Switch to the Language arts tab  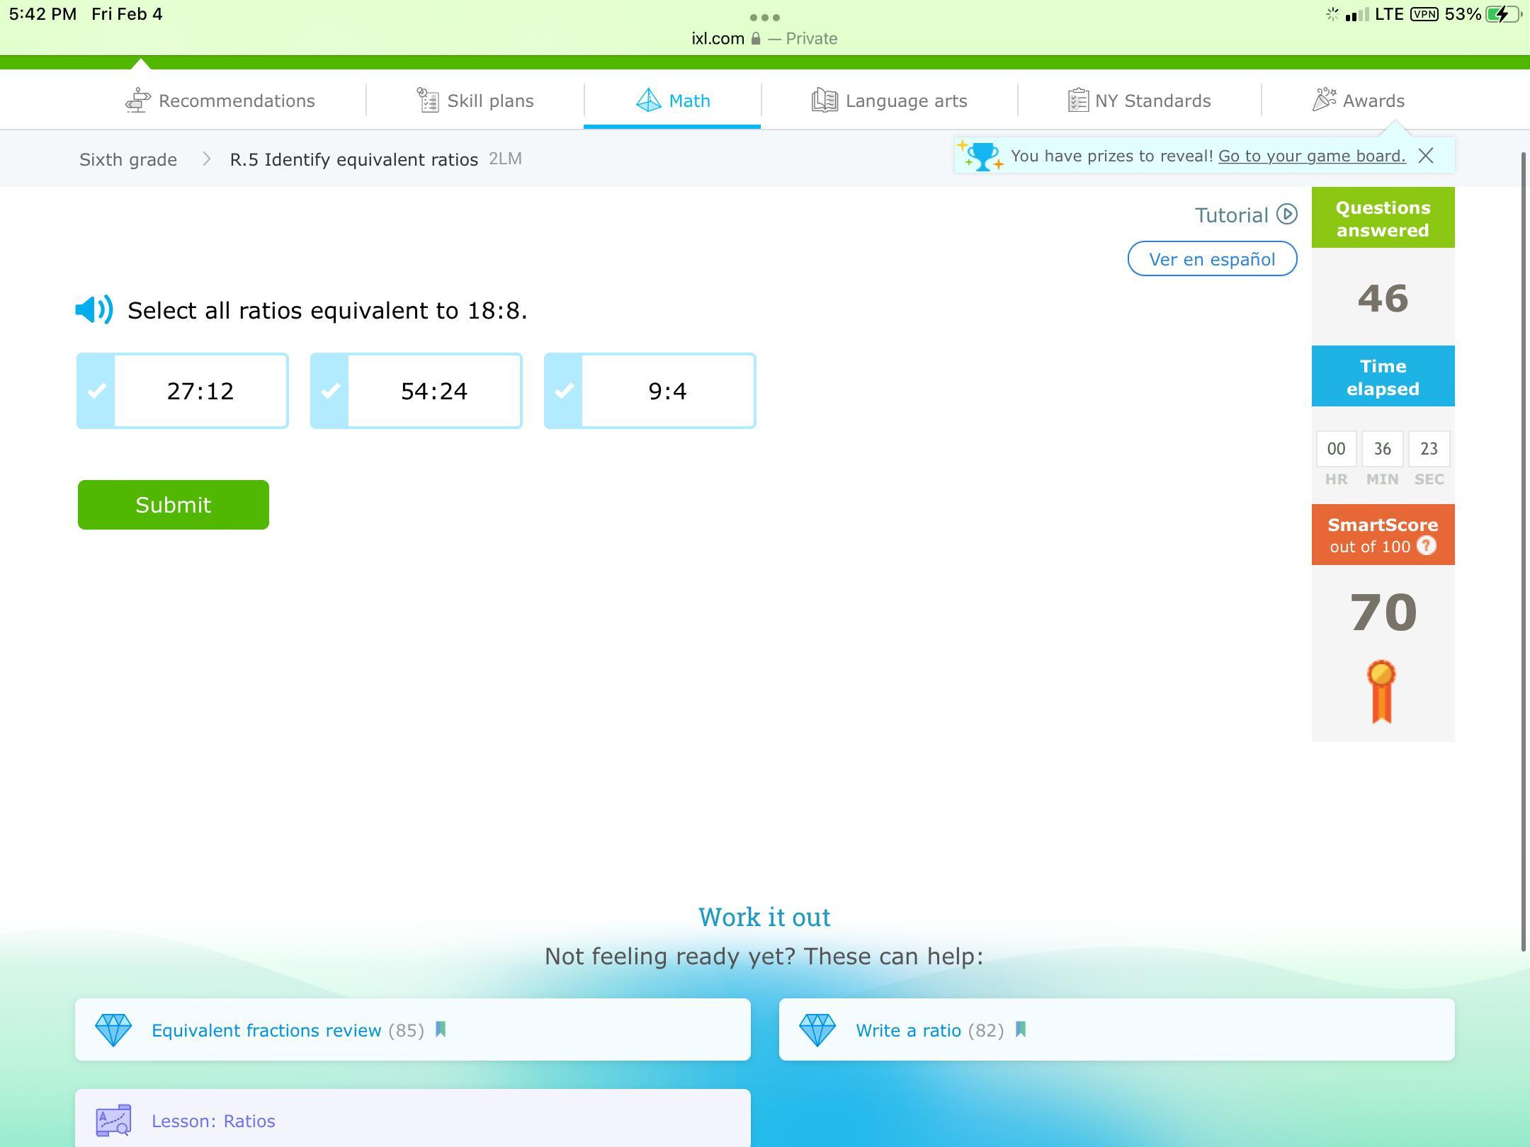(x=889, y=101)
